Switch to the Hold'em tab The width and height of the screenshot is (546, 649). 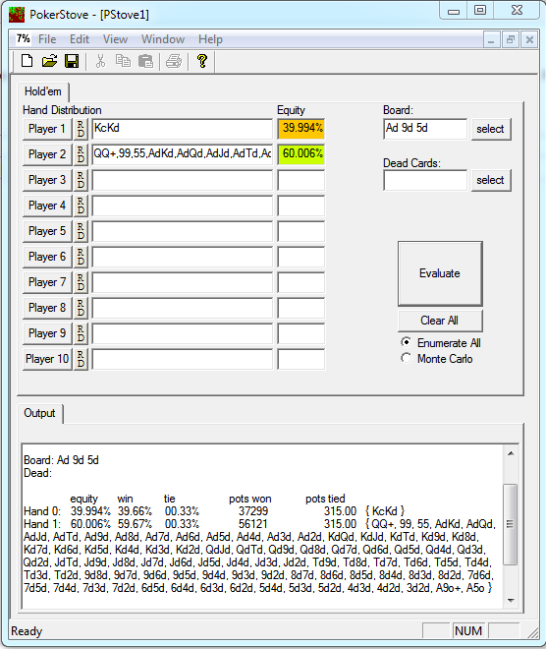[43, 91]
